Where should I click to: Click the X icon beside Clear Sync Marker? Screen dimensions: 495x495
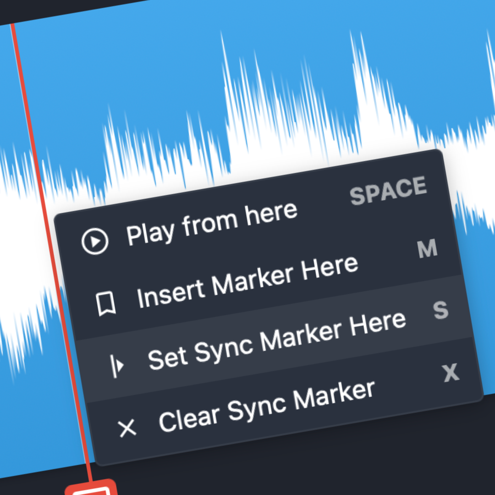126,428
